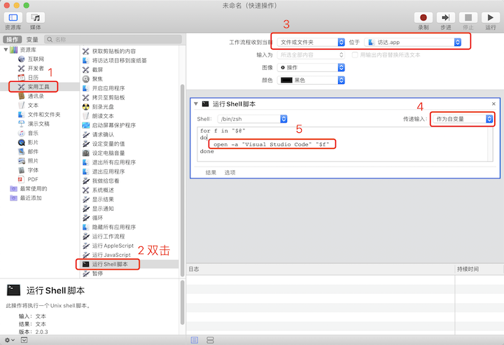
Task: Toggle 用输出内容替换所选文本 checkbox
Action: pyautogui.click(x=355, y=55)
